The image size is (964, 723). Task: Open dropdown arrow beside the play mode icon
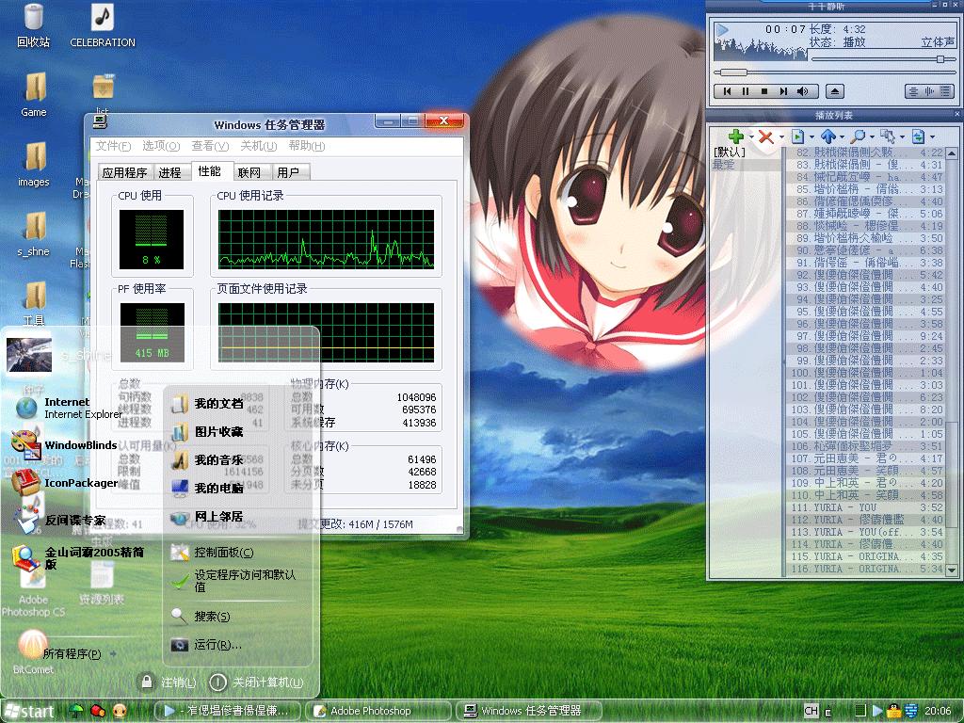click(x=933, y=137)
